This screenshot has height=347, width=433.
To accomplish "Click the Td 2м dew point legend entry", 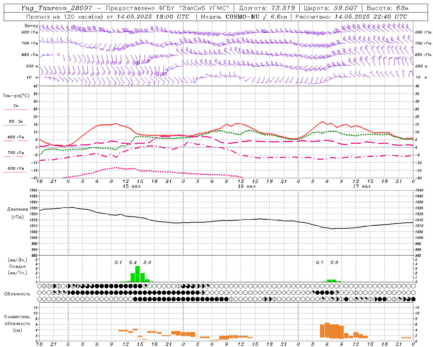I will pos(16,121).
